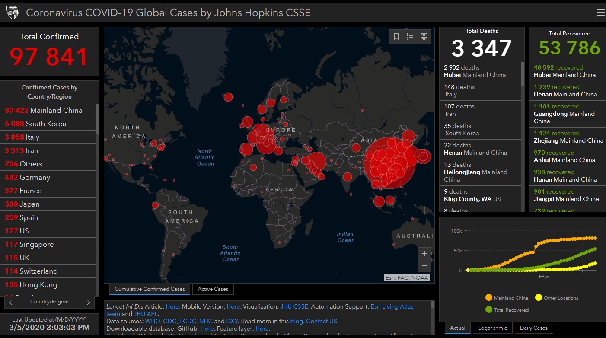
Task: Select Switzerland in country list
Action: (x=48, y=271)
